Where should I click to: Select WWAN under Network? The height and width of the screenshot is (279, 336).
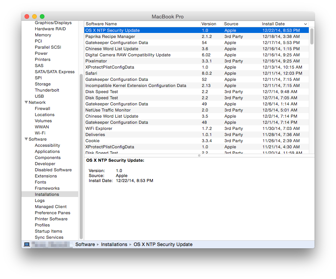[42, 127]
